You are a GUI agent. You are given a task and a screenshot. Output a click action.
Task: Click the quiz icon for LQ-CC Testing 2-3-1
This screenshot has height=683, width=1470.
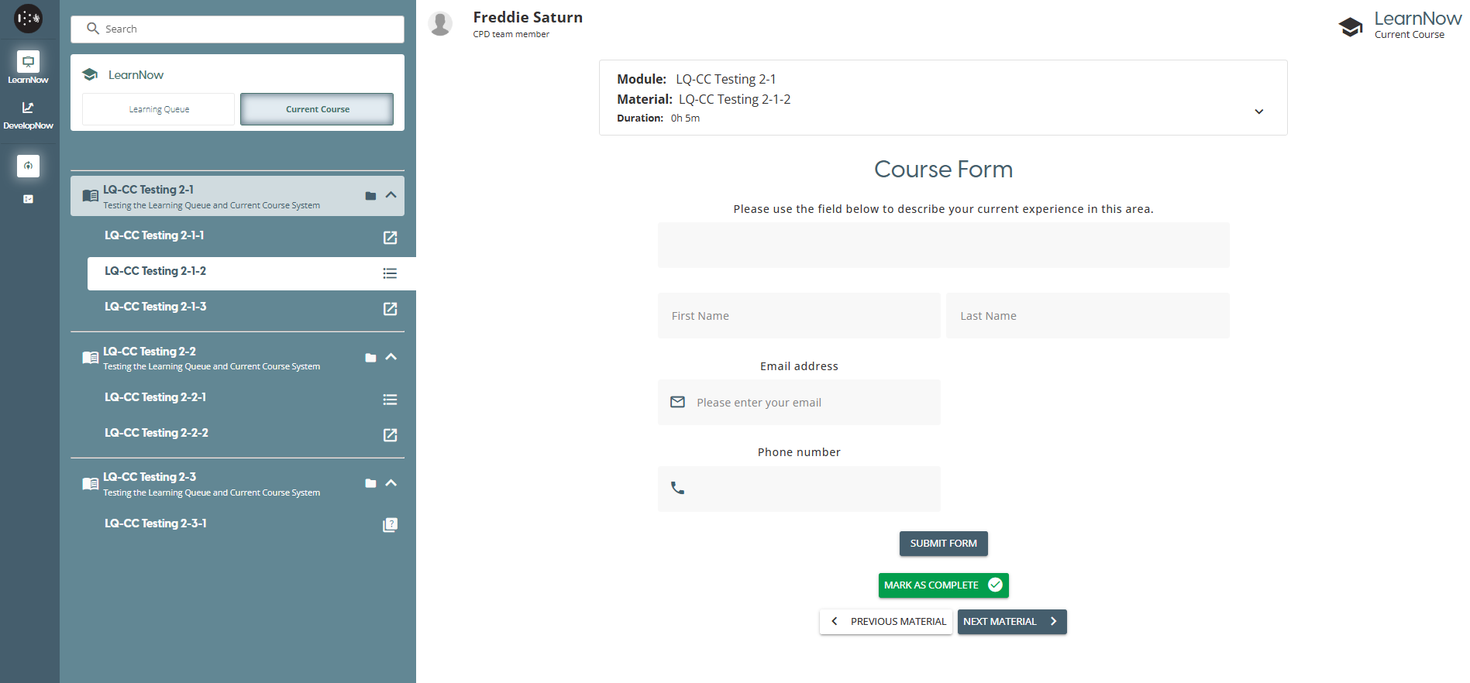point(390,525)
